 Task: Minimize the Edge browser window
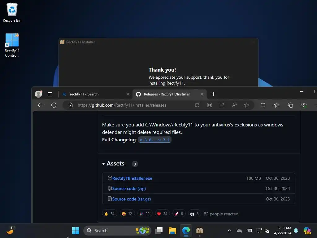coord(302,91)
